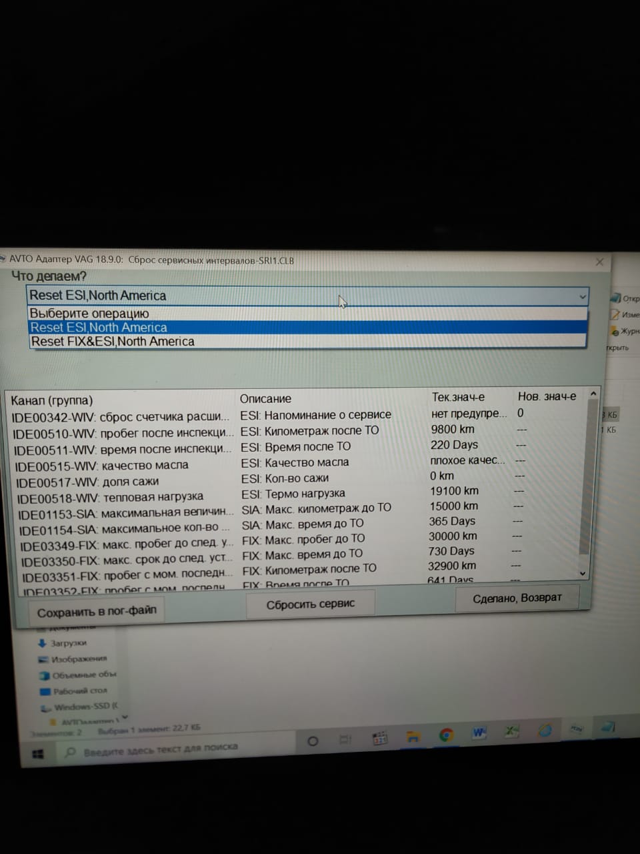Open Task View on the taskbar

[x=345, y=739]
